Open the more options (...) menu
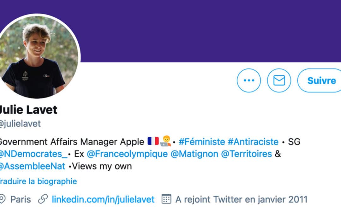 (249, 80)
